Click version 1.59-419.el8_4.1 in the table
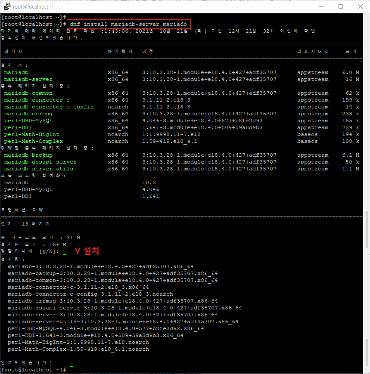370x374 pixels. pos(170,142)
